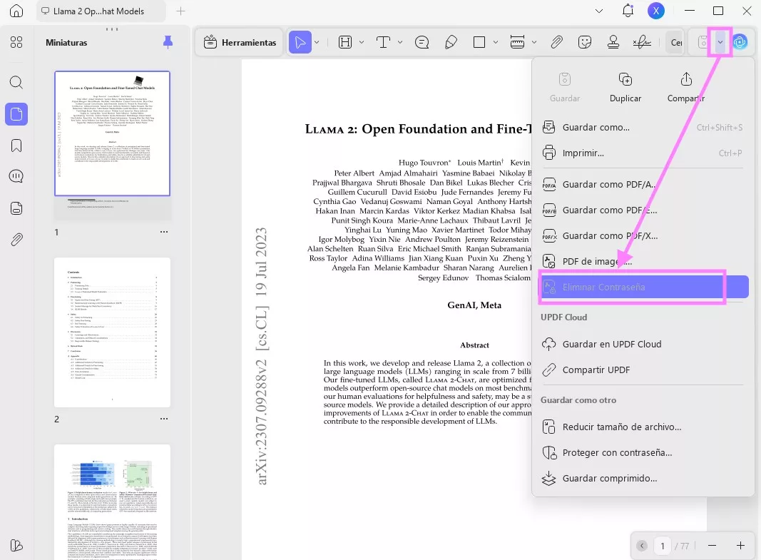Select the text box tool

384,42
